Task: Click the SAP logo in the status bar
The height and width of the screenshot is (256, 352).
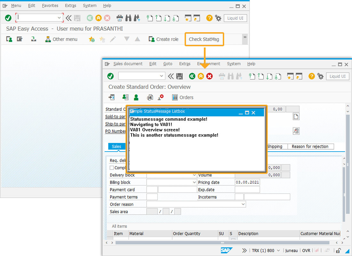Action: tap(226, 250)
